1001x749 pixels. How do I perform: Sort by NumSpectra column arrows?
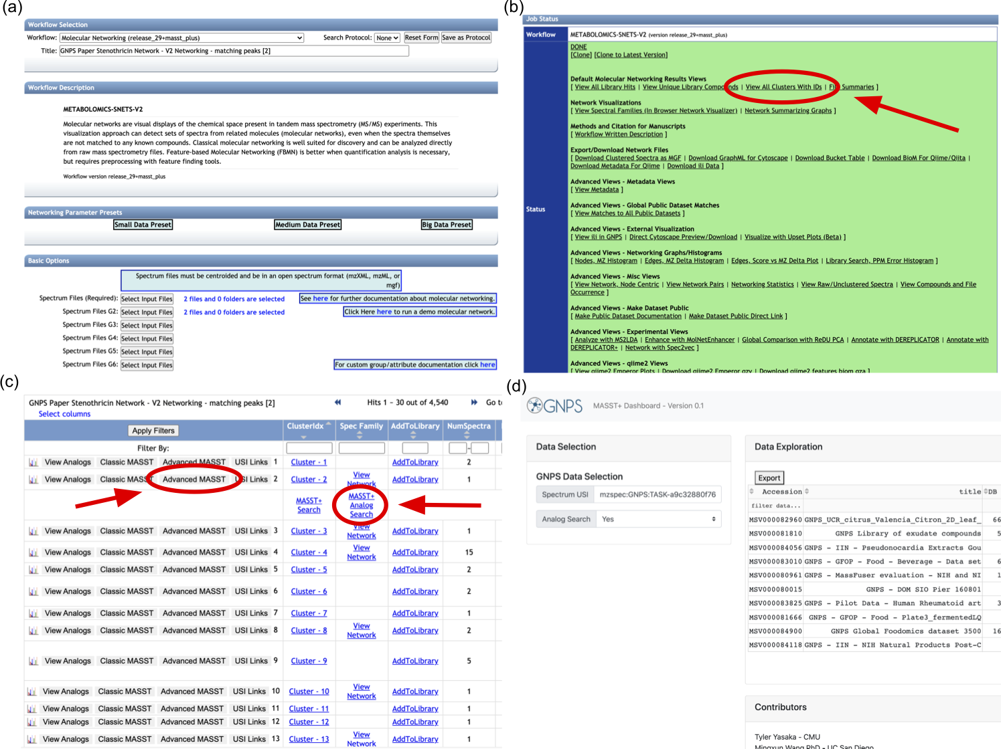[468, 435]
